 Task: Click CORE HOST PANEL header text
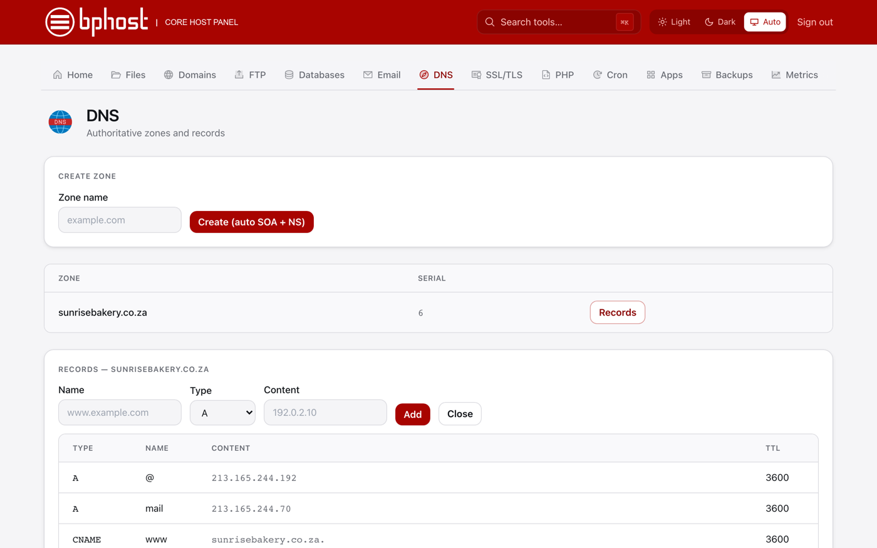[201, 22]
